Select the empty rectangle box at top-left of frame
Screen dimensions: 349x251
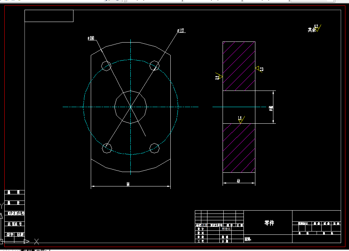tap(49, 16)
